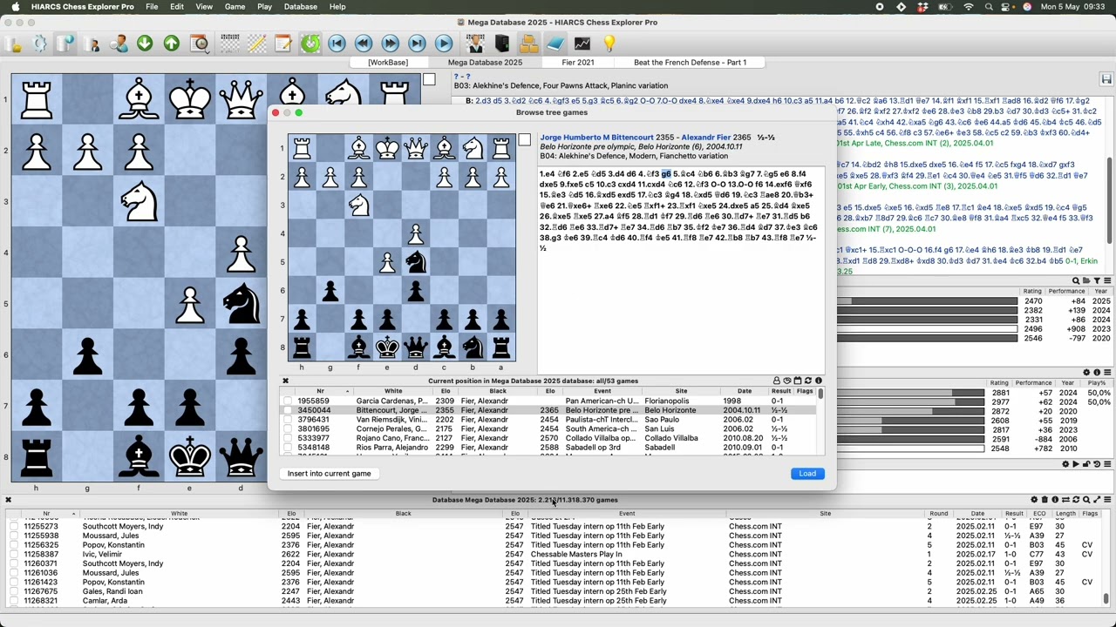Click the calendar icon in Browse tree header
The height and width of the screenshot is (627, 1116).
point(797,381)
